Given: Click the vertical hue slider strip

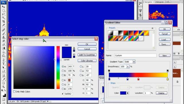Looking at the screenshot, I should [58, 67].
